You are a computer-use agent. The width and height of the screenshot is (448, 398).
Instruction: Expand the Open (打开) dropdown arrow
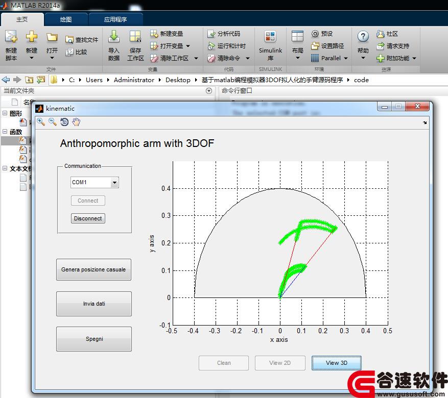coord(52,58)
